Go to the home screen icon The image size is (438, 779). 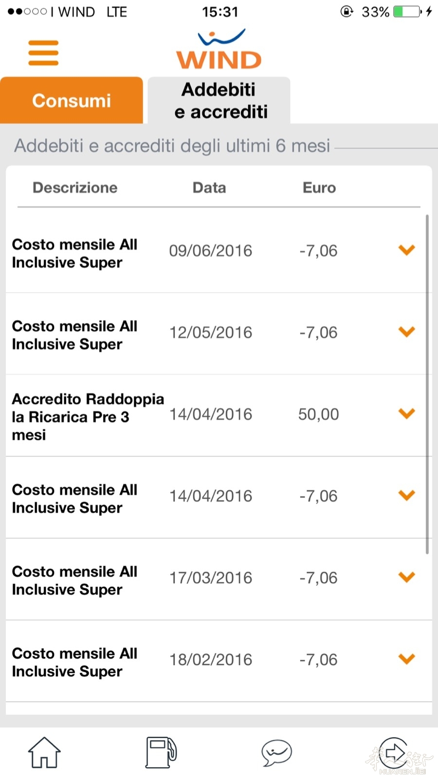point(44,752)
